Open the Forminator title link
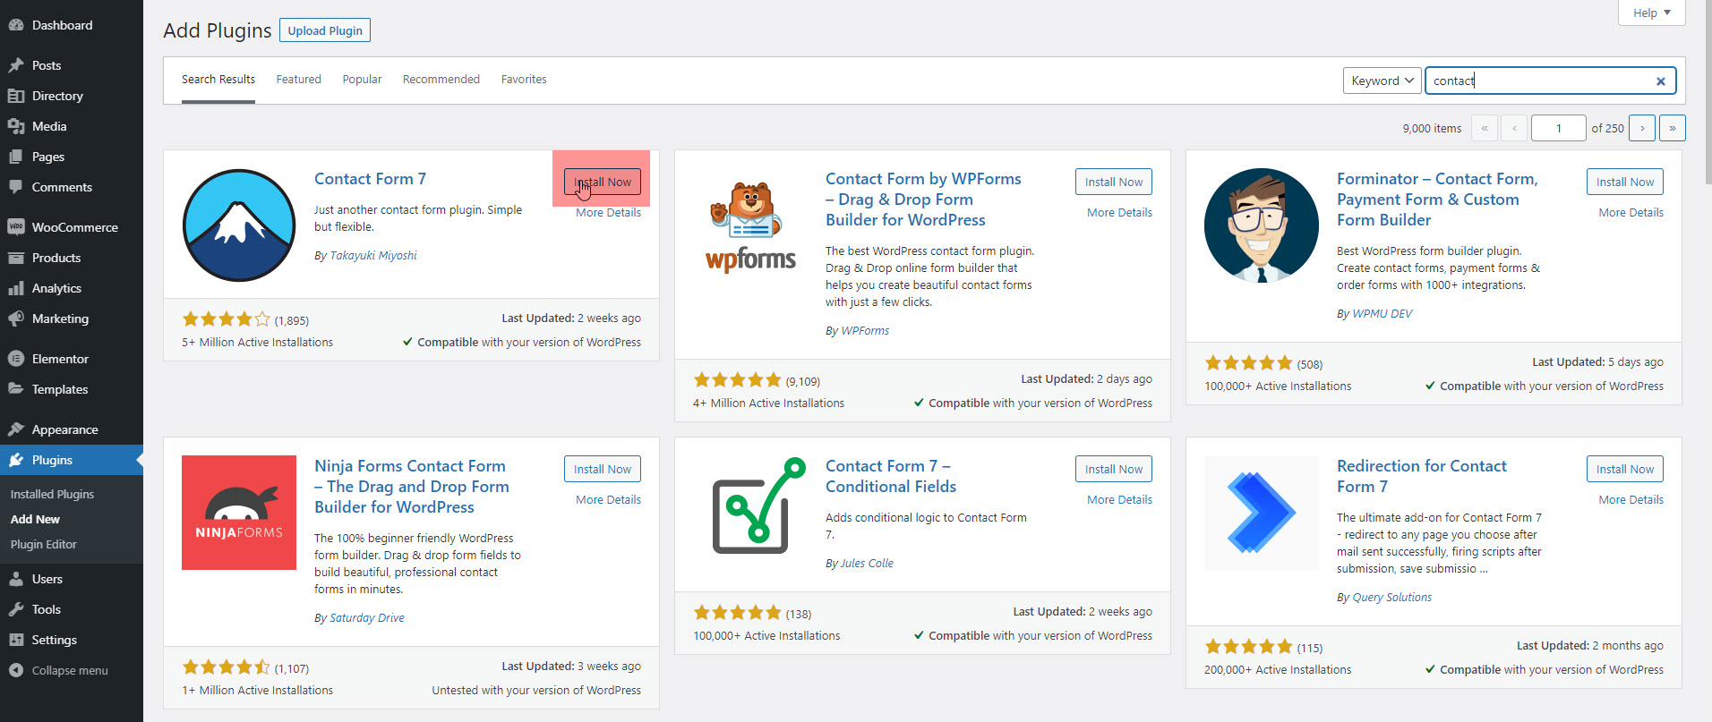This screenshot has height=722, width=1712. click(x=1437, y=200)
